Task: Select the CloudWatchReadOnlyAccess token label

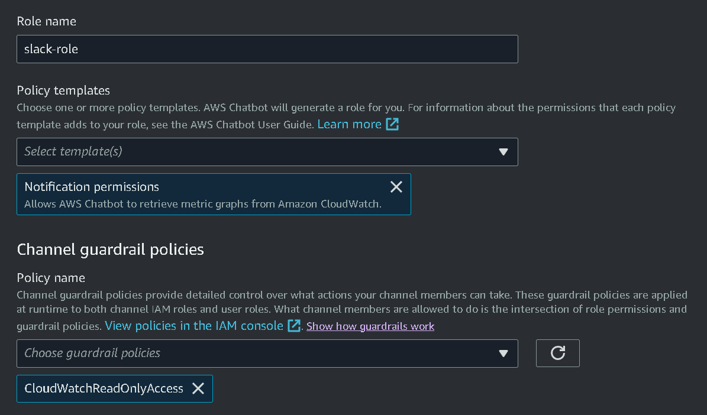Action: [104, 388]
